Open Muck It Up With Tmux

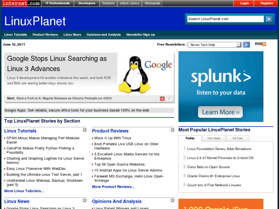112,138
